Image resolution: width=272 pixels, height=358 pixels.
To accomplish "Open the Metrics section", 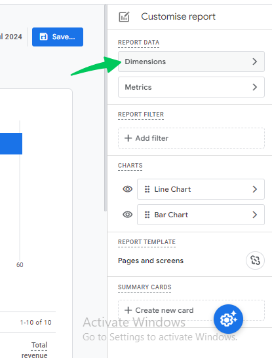I will pyautogui.click(x=191, y=87).
